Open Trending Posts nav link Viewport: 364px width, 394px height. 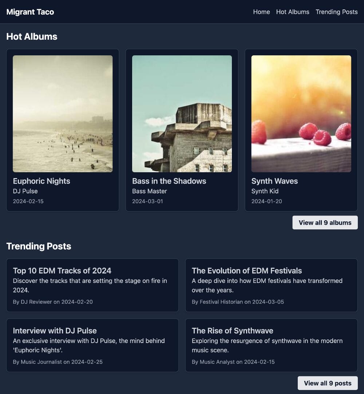coord(336,12)
